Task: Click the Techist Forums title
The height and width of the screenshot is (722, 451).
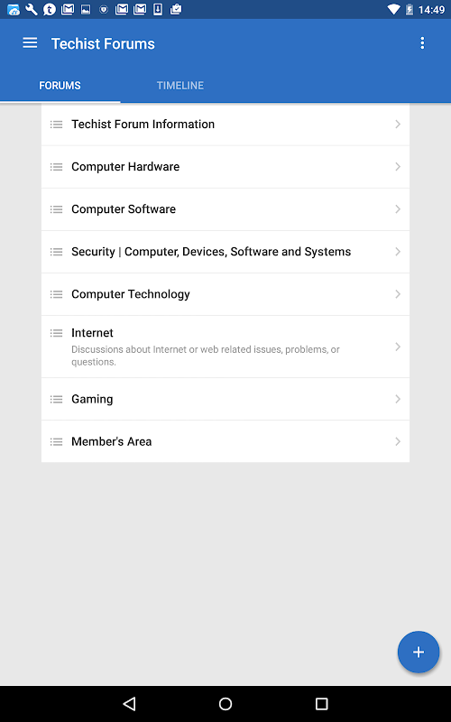Action: (103, 43)
